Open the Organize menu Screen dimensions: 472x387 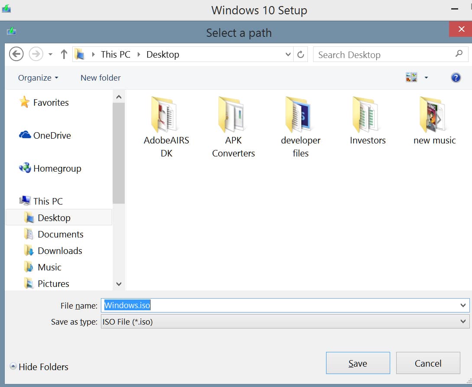click(38, 78)
